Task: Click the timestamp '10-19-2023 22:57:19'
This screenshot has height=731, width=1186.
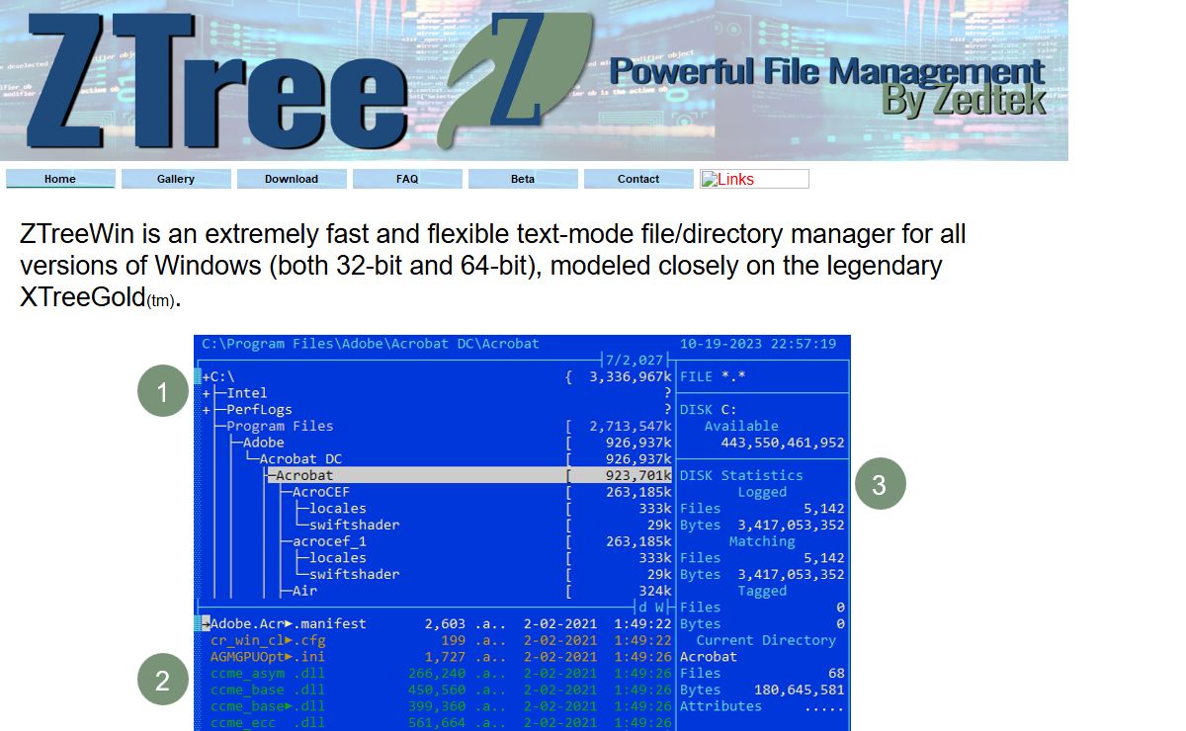Action: click(x=758, y=344)
